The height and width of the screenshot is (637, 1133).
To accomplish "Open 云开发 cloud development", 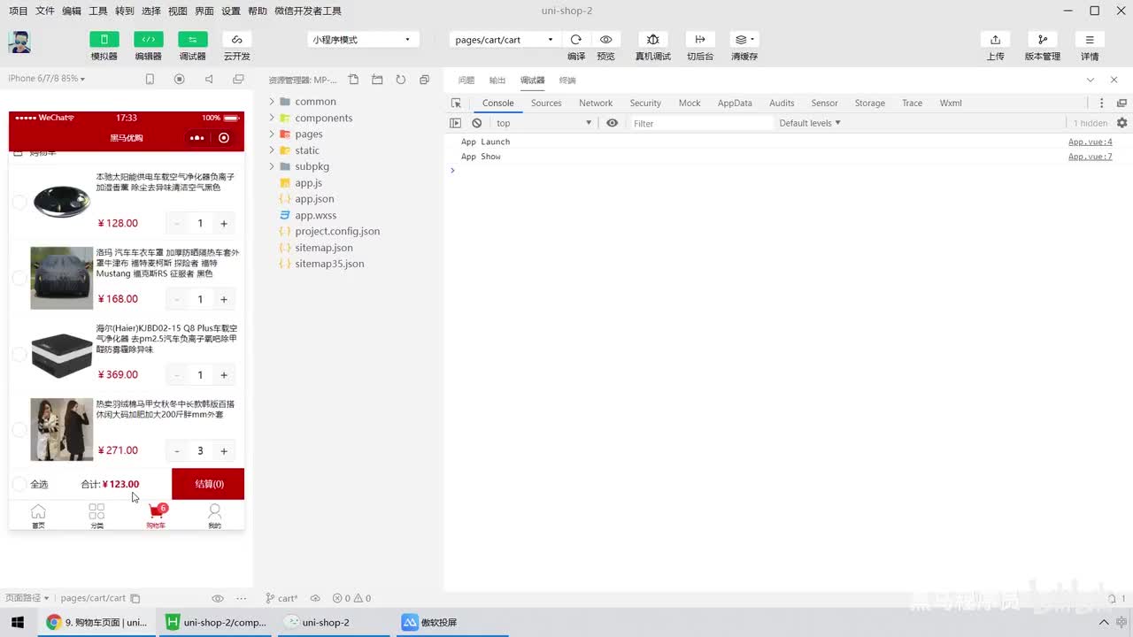I will click(x=236, y=40).
